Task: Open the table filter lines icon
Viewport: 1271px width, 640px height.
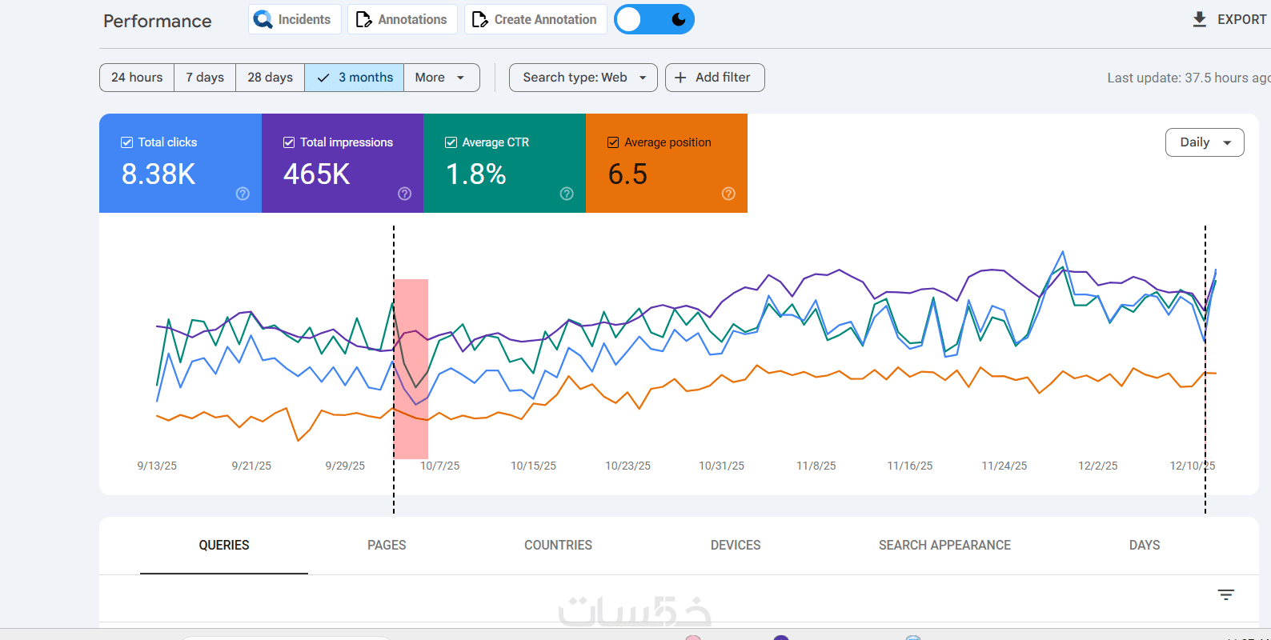Action: click(x=1225, y=594)
